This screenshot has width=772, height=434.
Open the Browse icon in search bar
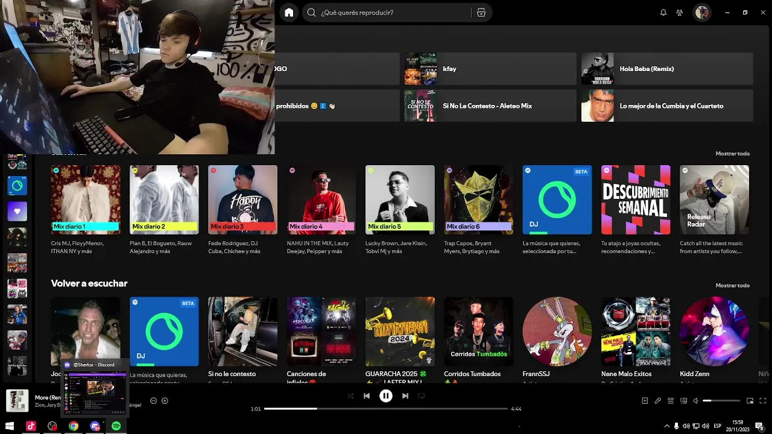(481, 13)
